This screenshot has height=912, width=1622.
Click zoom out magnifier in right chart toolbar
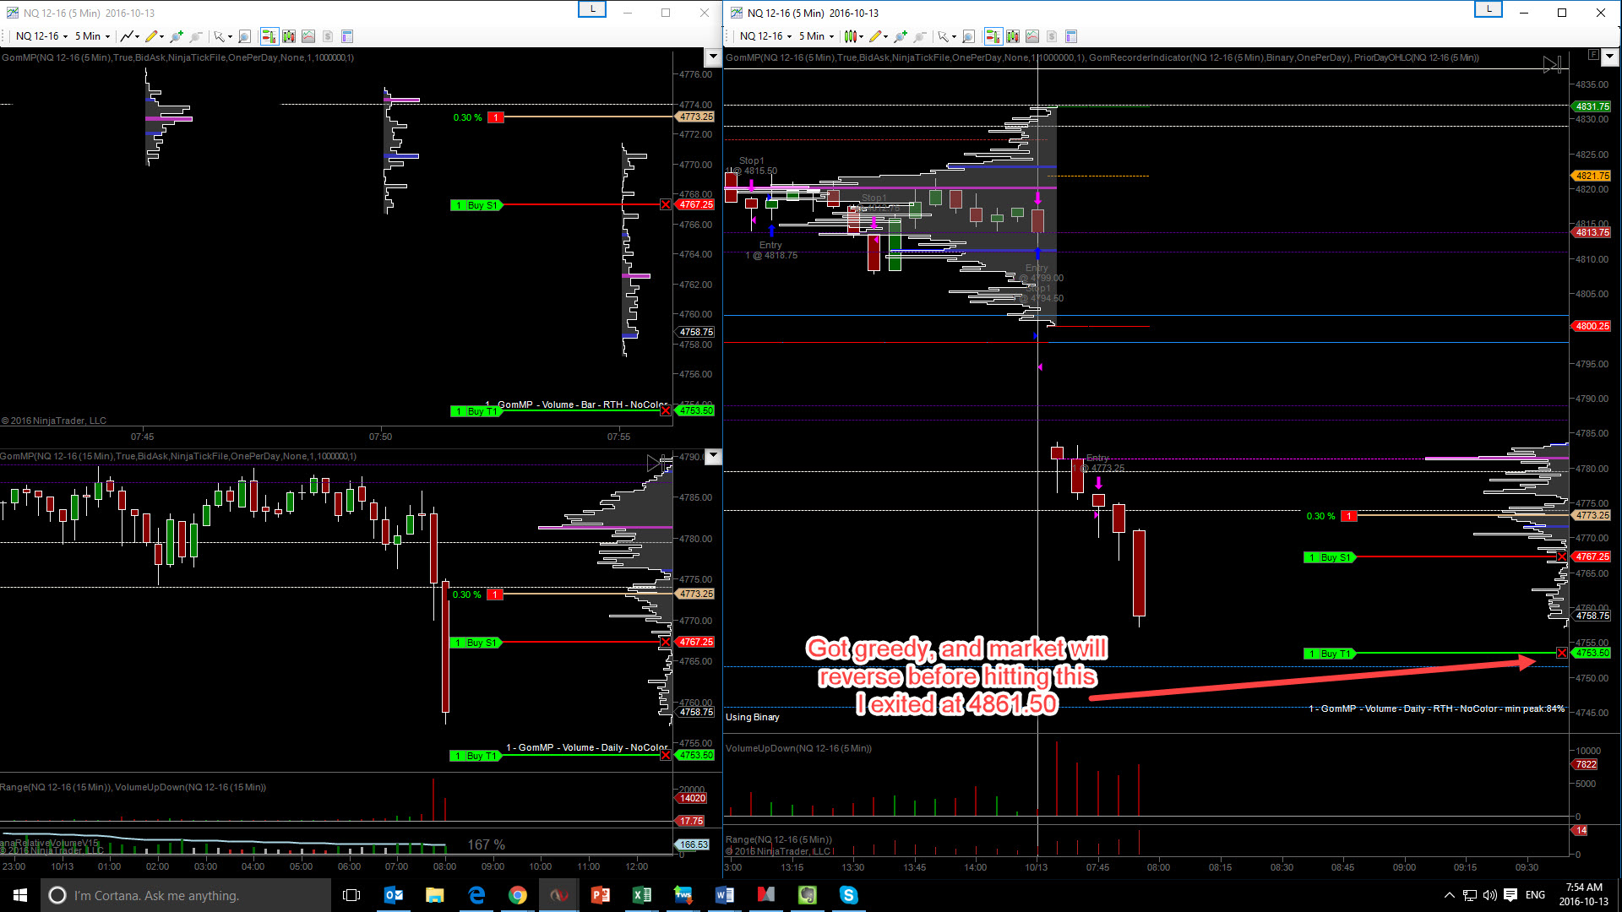(920, 36)
